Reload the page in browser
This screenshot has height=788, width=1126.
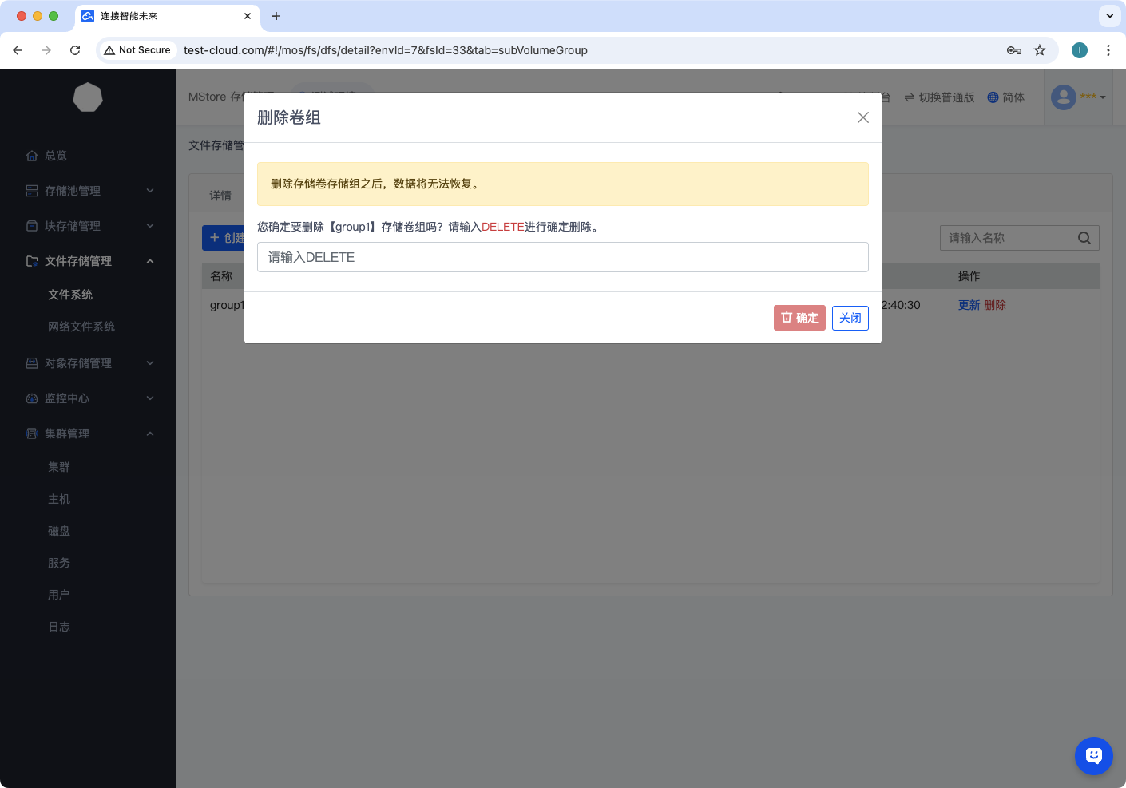pos(75,50)
